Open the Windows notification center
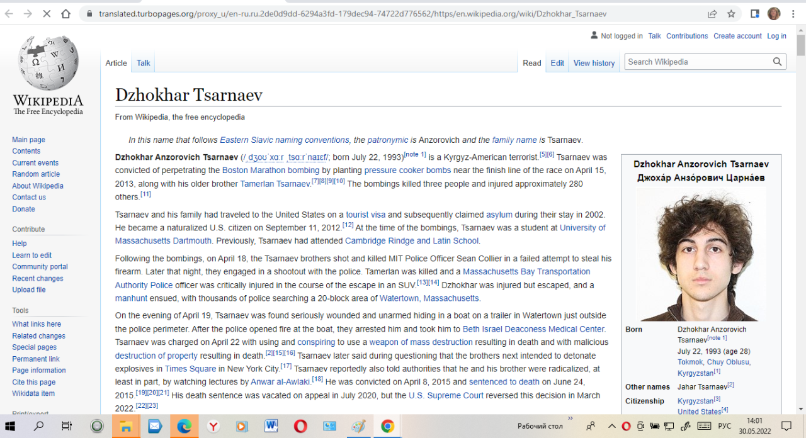Screen dimensions: 806x438 point(786,426)
